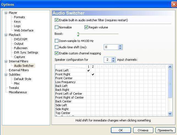Check Audio time shift (ms)
The width and height of the screenshot is (177, 135).
56,47
